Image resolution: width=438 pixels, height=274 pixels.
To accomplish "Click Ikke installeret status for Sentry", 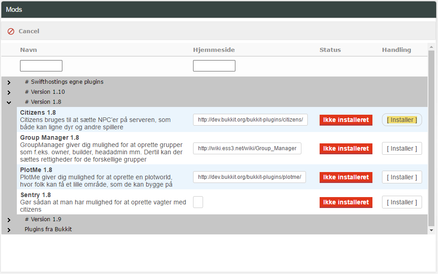I will pyautogui.click(x=346, y=203).
